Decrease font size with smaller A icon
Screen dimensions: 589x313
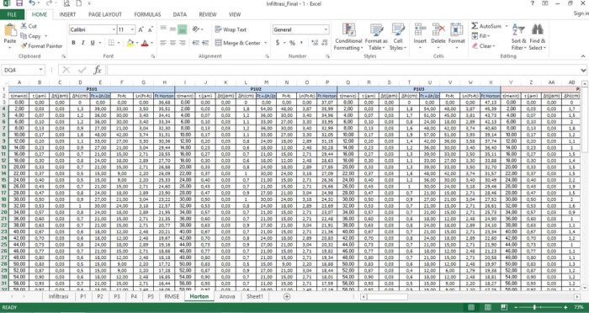(151, 29)
